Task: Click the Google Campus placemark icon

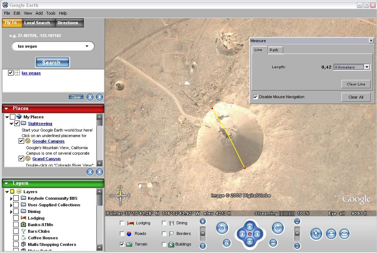Action: (x=28, y=141)
